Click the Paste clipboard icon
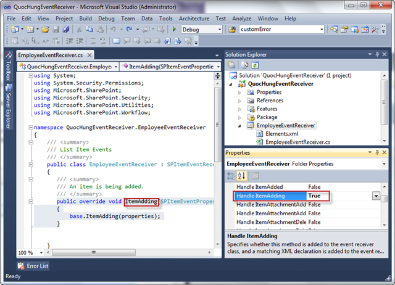 tap(100, 30)
